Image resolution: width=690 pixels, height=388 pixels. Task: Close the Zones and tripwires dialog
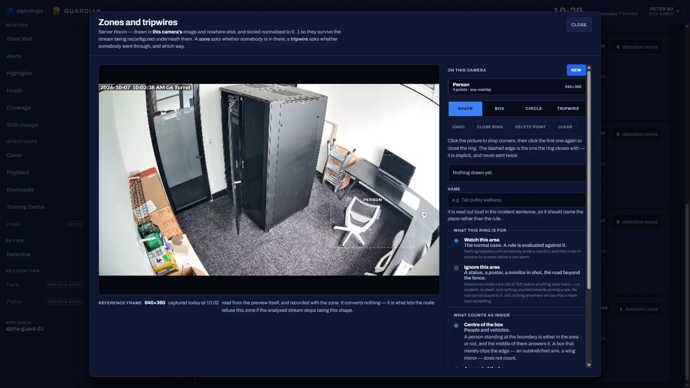pos(579,25)
